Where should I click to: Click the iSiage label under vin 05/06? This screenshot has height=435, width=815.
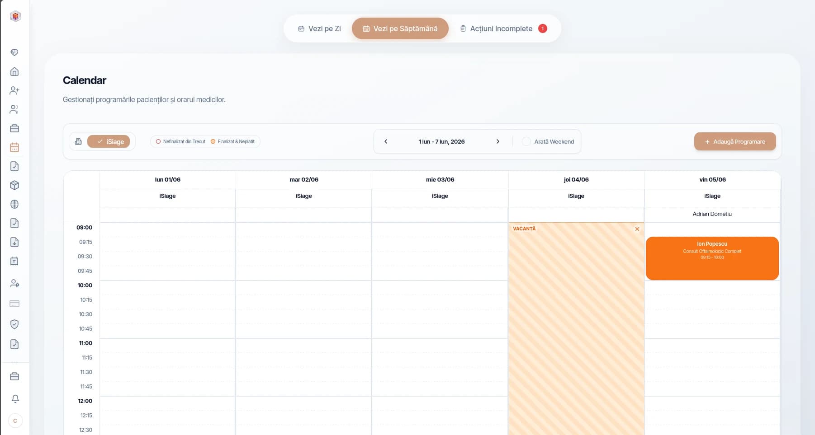pos(712,196)
